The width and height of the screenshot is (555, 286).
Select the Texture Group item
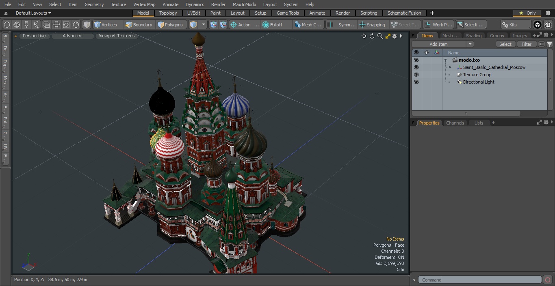(477, 75)
